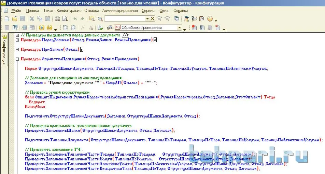This screenshot has width=325, height=174.
Task: Open the ОбработкаПроведения procedure dropdown arrow
Action: (x=180, y=28)
